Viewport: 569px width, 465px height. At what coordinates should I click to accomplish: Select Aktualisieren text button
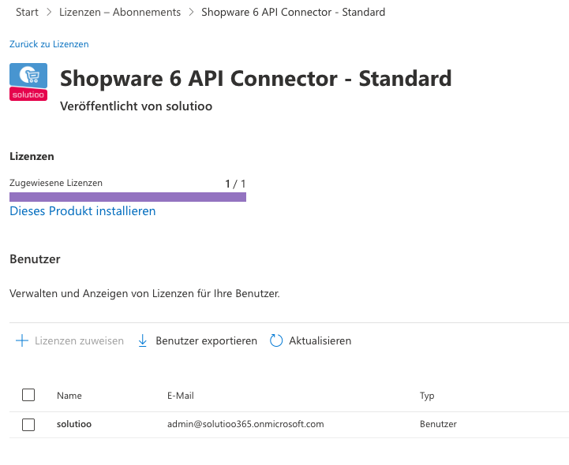tap(320, 340)
